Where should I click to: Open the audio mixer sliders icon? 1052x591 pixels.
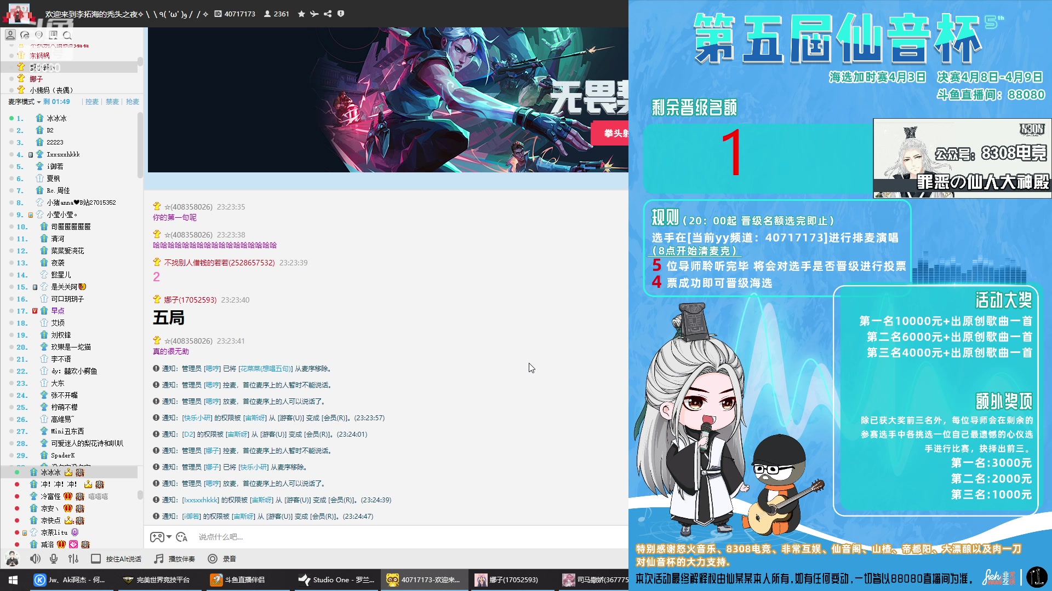tap(73, 559)
